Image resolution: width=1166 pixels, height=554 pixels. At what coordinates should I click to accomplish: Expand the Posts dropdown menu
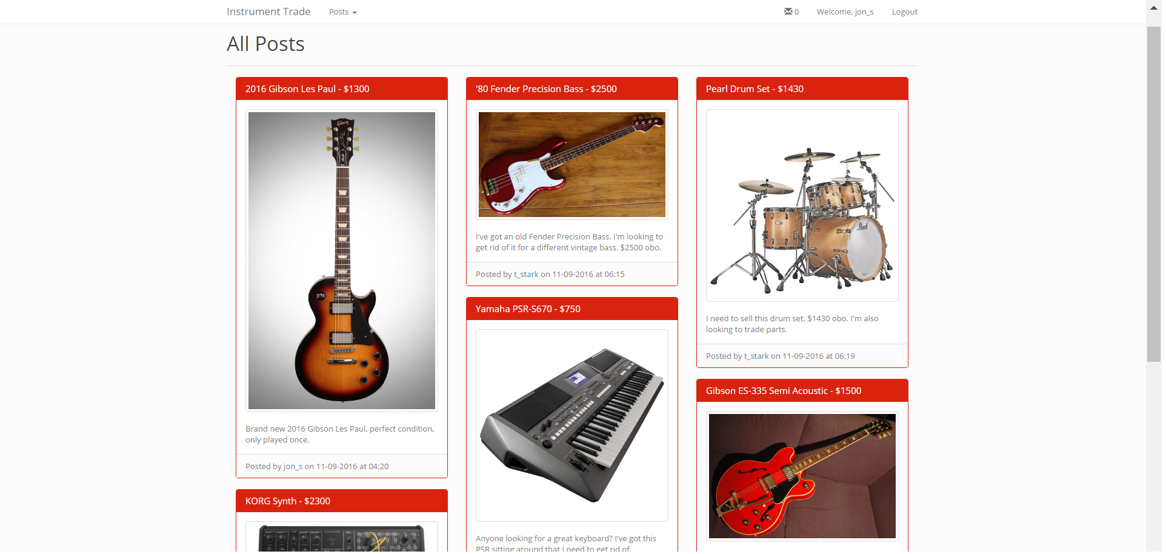[343, 12]
